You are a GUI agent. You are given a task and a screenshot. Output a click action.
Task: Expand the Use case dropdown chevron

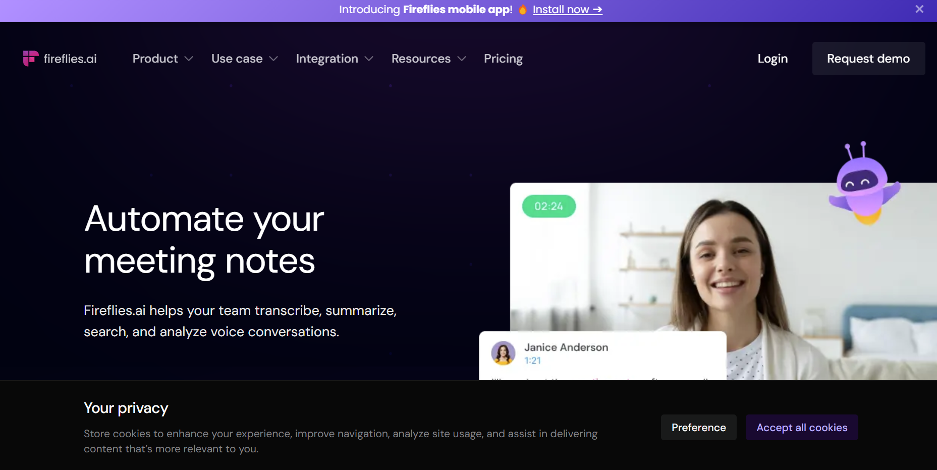(273, 59)
